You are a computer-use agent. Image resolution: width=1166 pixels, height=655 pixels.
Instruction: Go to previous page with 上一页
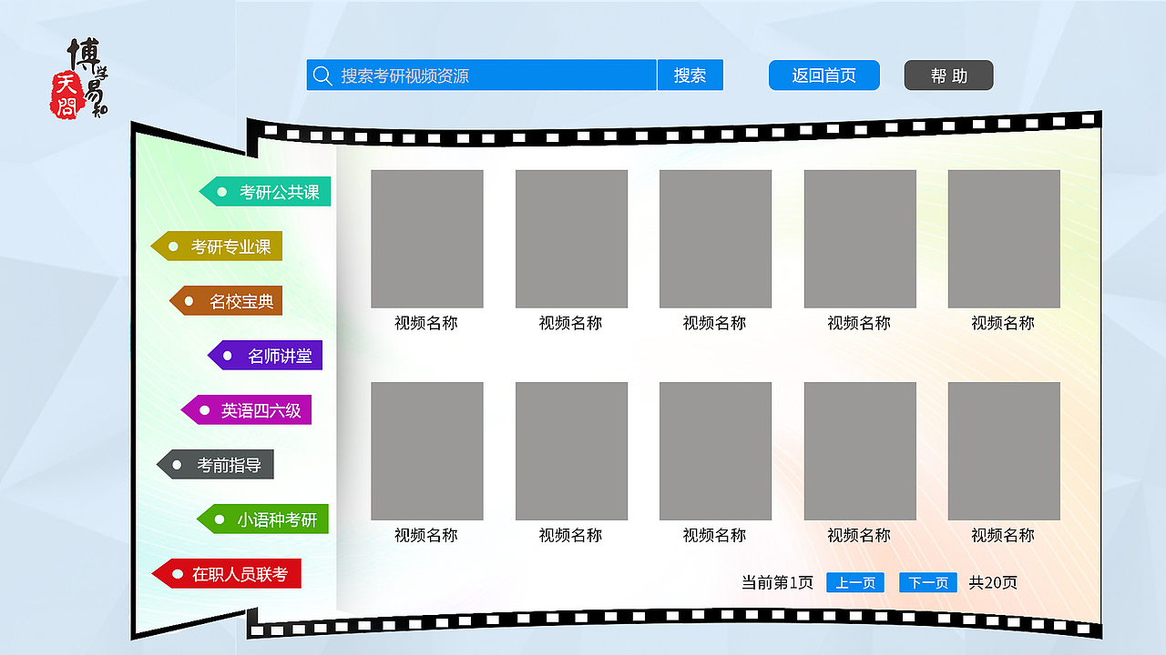pyautogui.click(x=855, y=583)
